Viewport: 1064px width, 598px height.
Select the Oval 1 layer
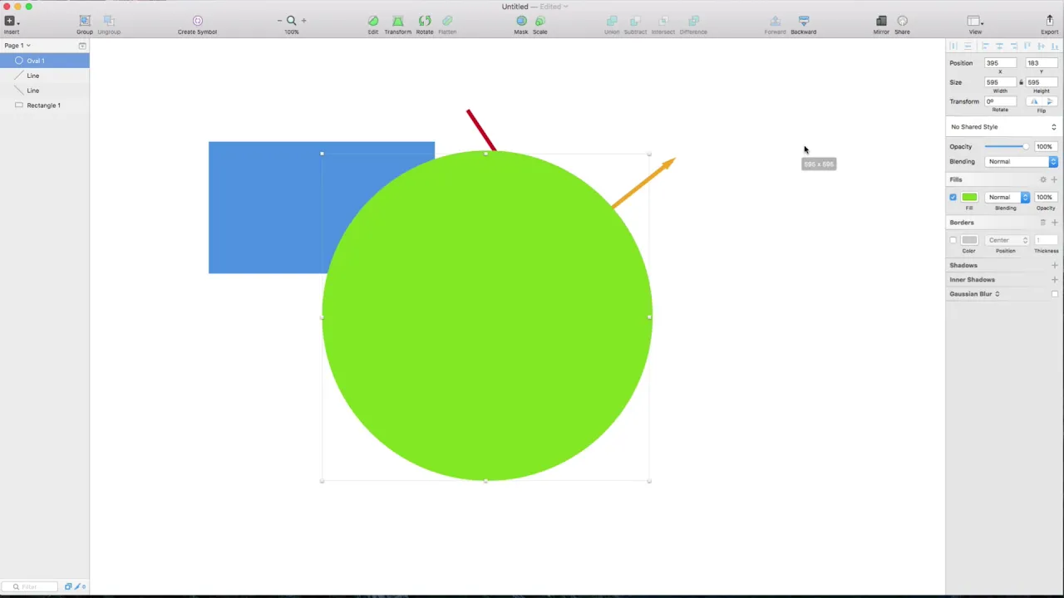45,61
